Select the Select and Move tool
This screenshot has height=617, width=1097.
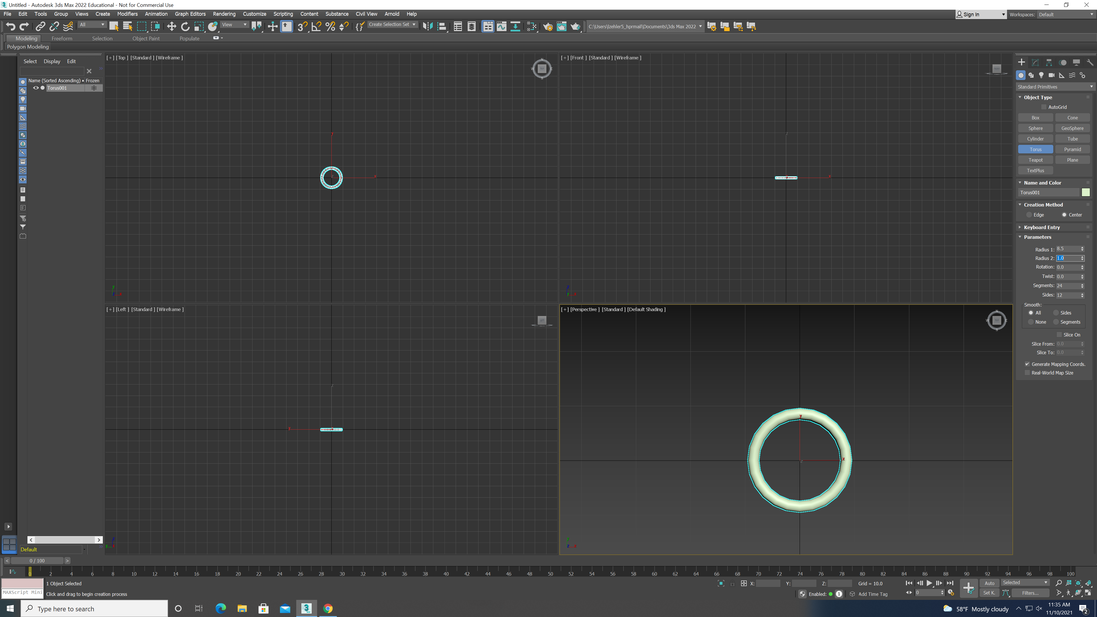coord(172,26)
